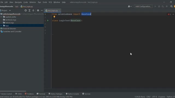
Task: Open the Help menu
Action: [64, 2]
